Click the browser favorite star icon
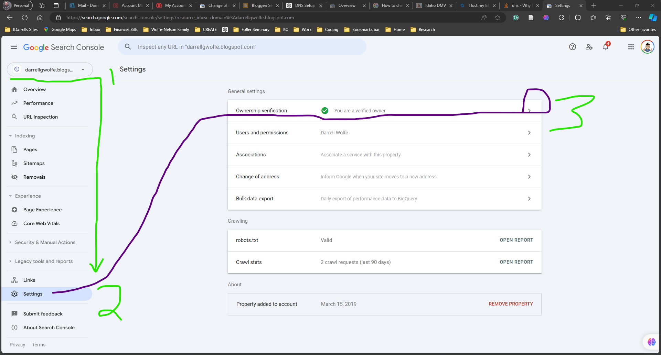The height and width of the screenshot is (355, 661). (497, 18)
